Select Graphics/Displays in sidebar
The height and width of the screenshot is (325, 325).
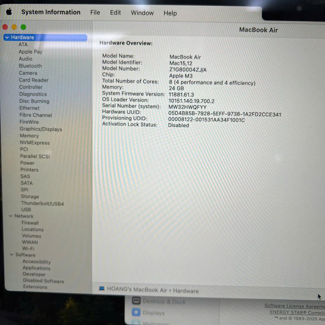[x=41, y=129]
